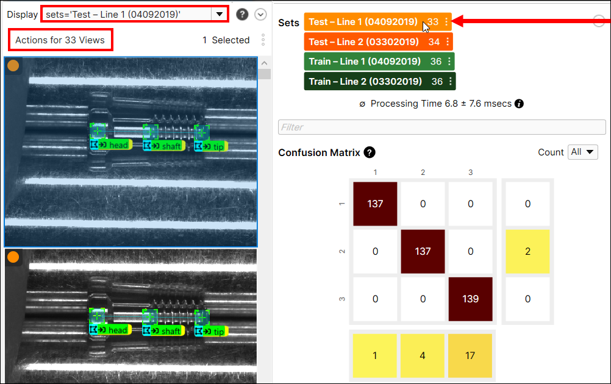Click into the Filter text field

441,127
